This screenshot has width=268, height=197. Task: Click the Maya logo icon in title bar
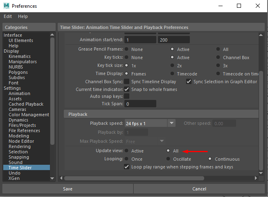[x=7, y=6]
